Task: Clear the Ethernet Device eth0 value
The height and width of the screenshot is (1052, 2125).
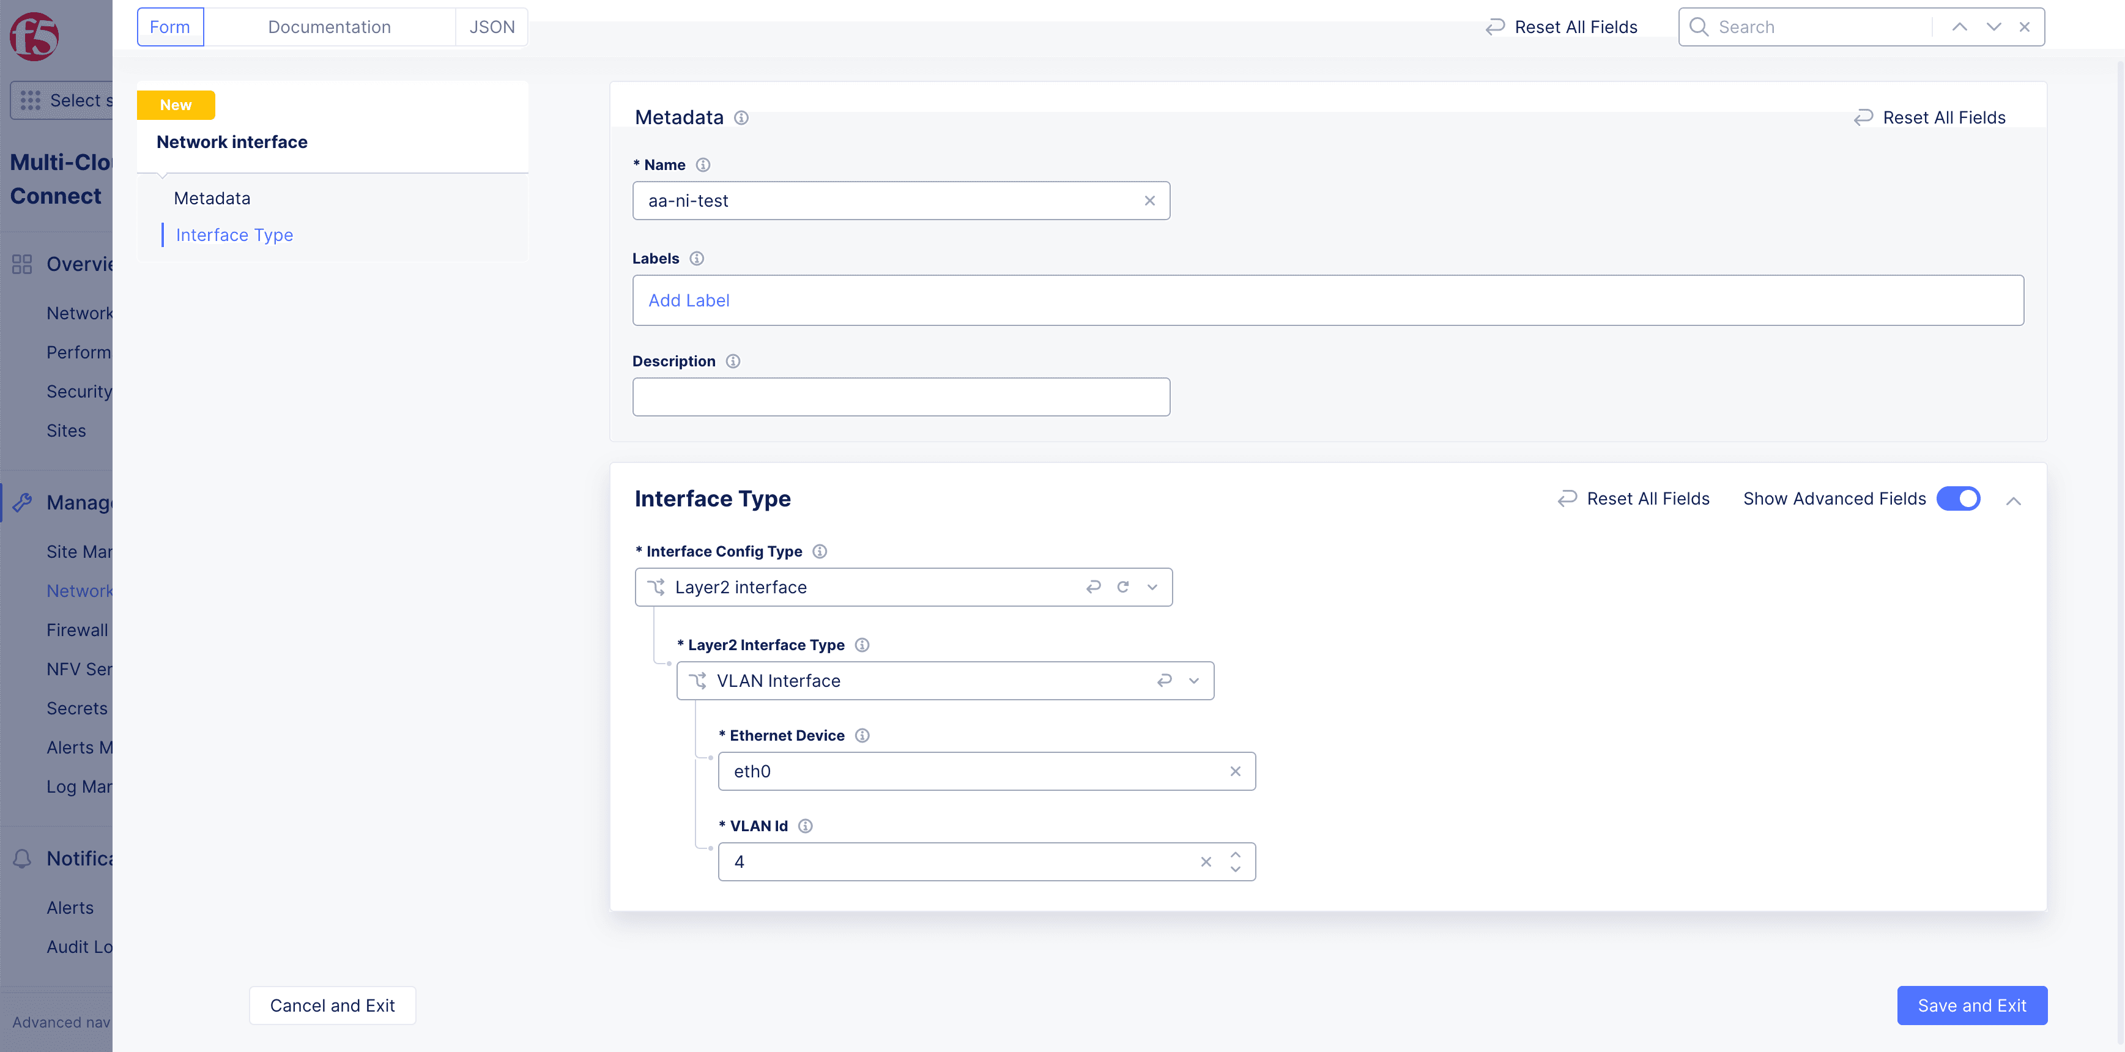Action: [x=1235, y=771]
